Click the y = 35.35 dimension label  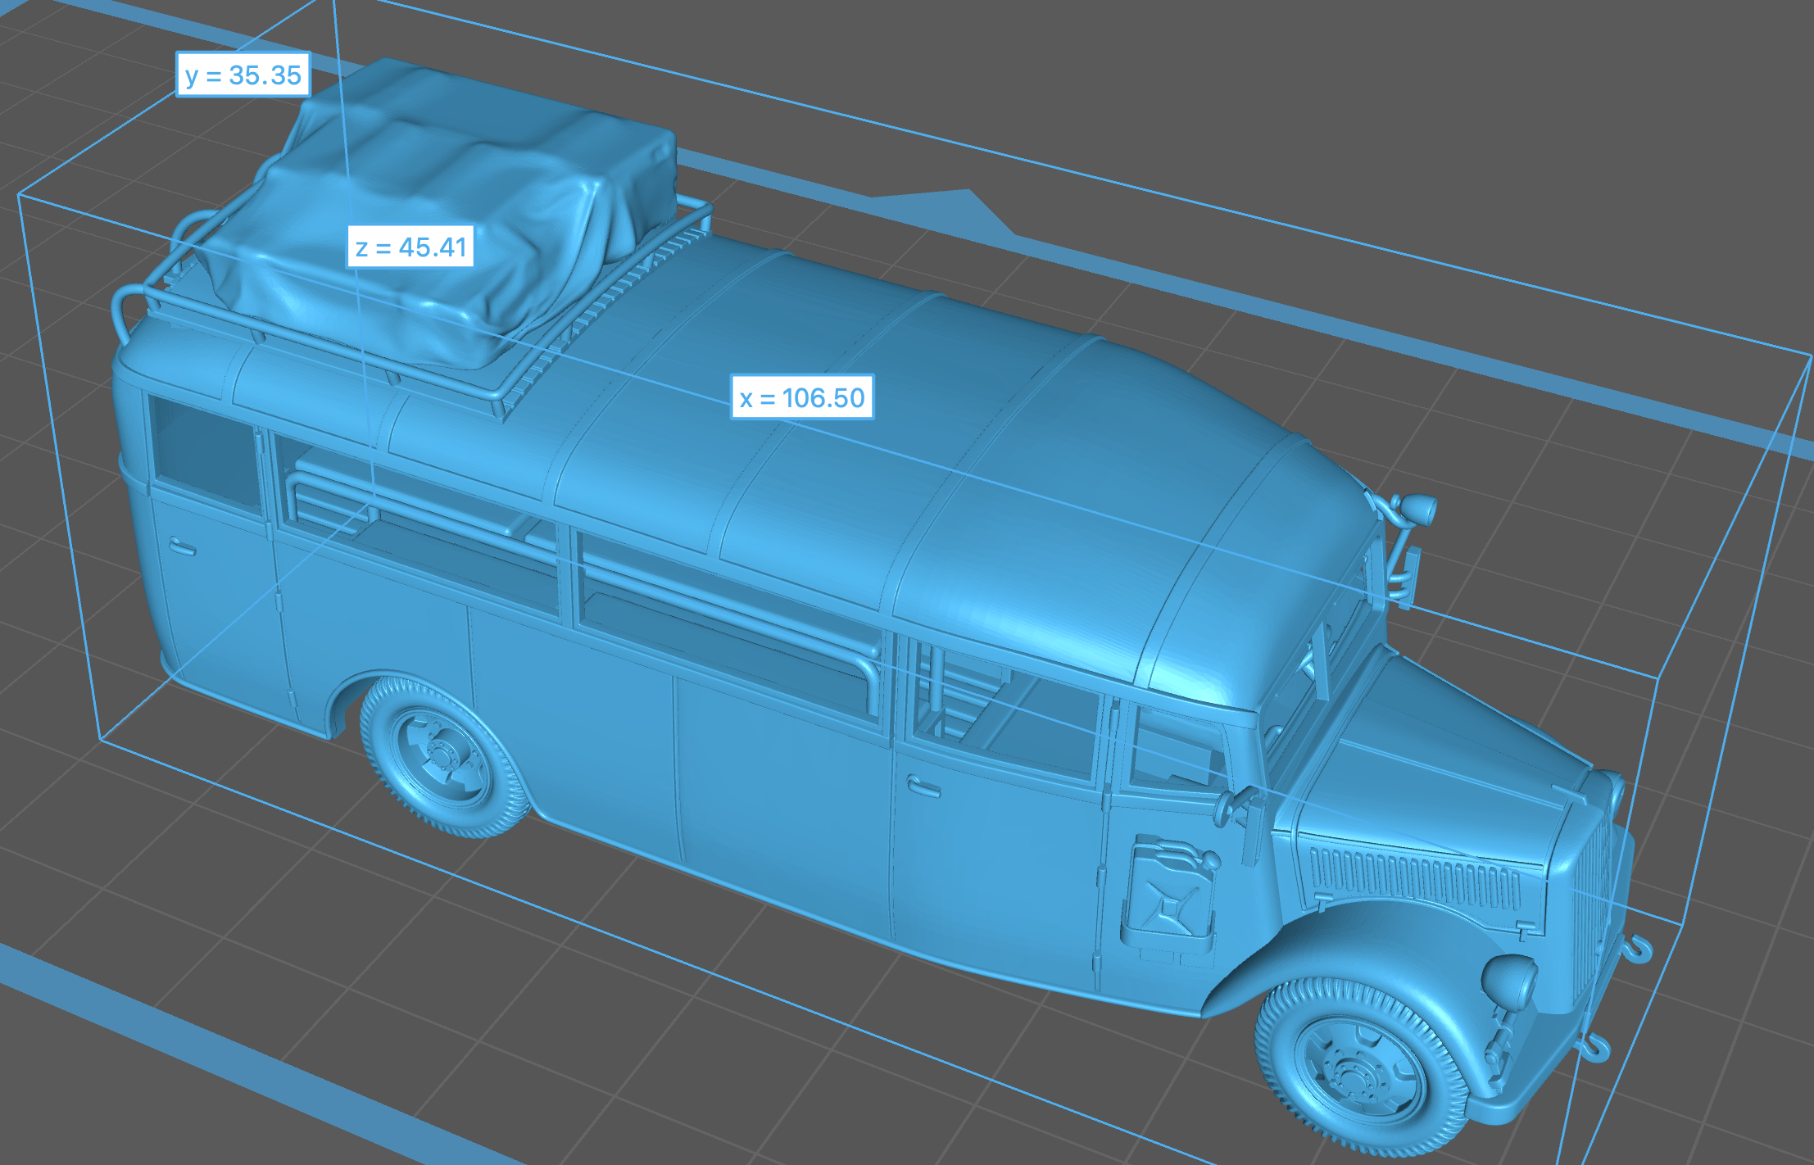click(x=243, y=75)
